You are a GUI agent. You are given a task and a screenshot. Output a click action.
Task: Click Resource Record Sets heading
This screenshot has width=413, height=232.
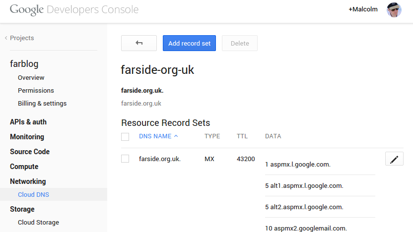tap(165, 123)
